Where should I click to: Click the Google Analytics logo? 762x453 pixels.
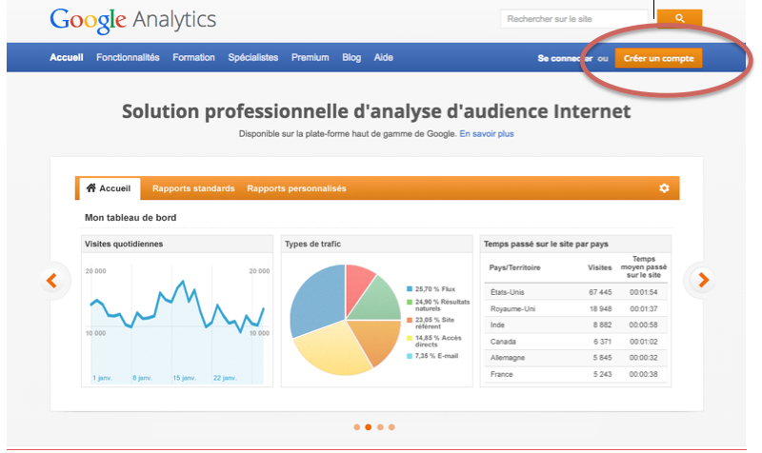132,20
